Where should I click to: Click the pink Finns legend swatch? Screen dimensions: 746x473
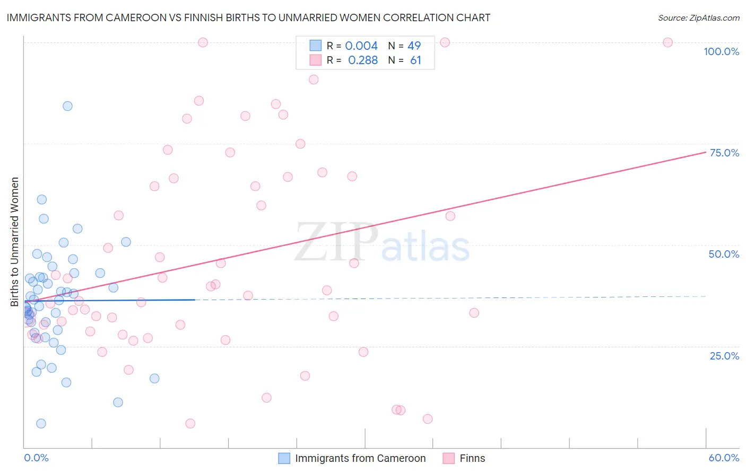[x=449, y=458]
